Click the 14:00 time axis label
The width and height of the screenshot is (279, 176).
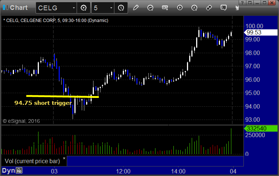(x=178, y=171)
